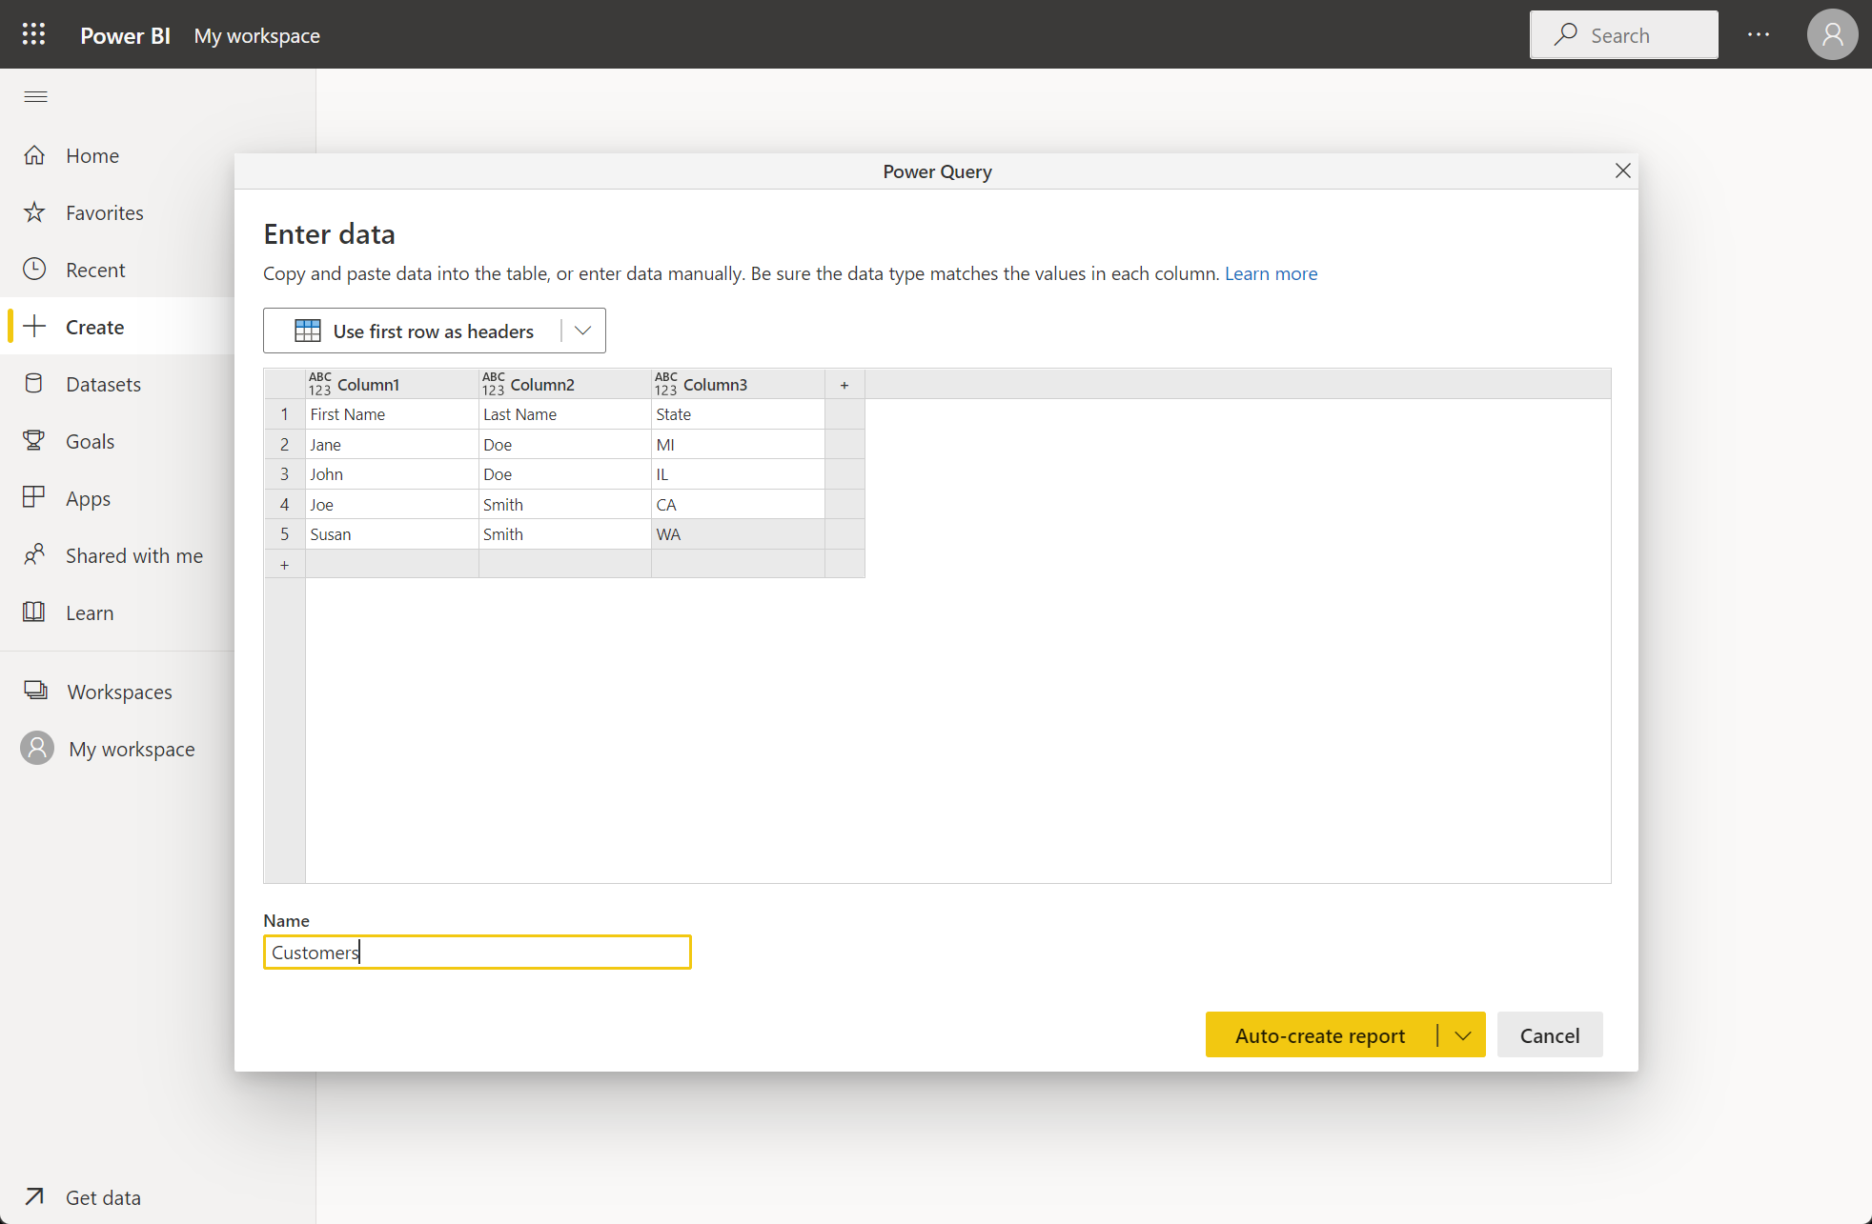Click the Name field containing Customers

click(477, 953)
